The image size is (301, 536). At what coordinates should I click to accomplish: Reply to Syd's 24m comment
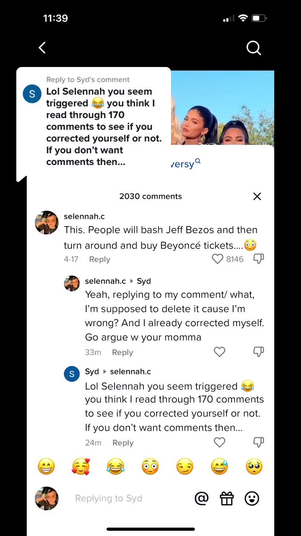pos(123,443)
